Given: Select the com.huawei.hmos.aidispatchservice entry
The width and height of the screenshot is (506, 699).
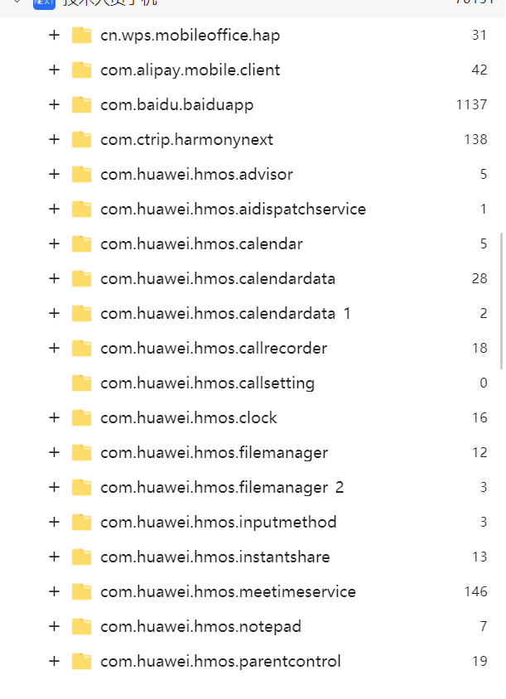Looking at the screenshot, I should [234, 209].
